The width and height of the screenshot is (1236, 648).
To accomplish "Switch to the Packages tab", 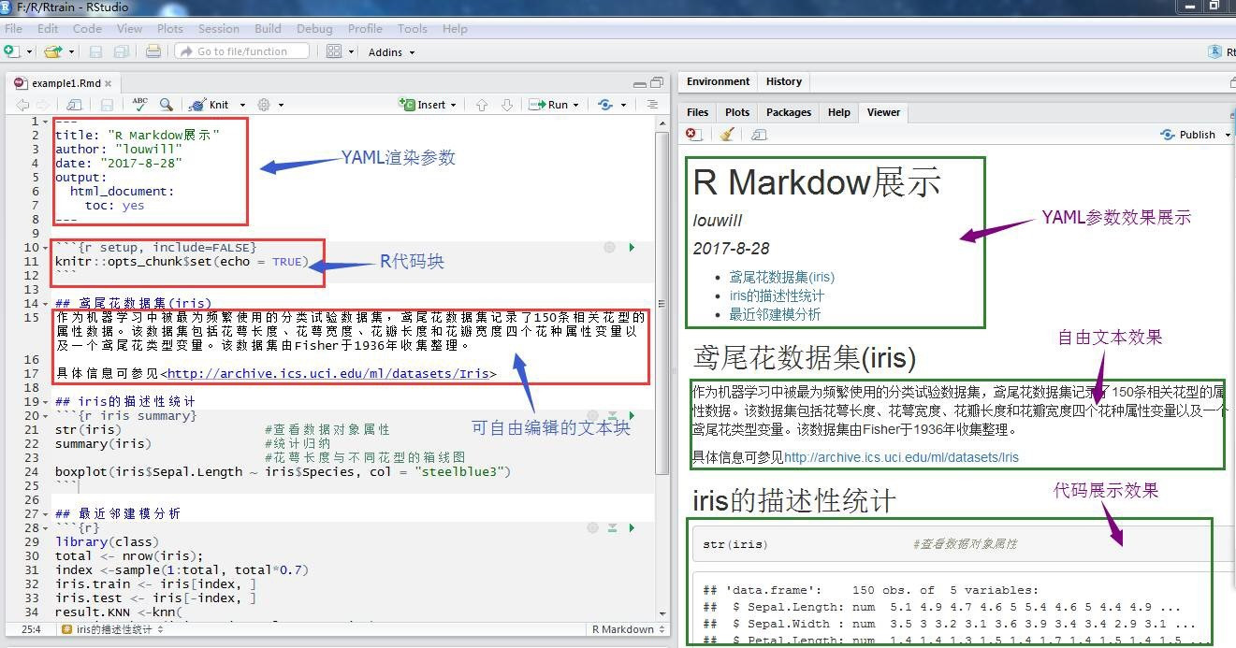I will click(x=789, y=112).
